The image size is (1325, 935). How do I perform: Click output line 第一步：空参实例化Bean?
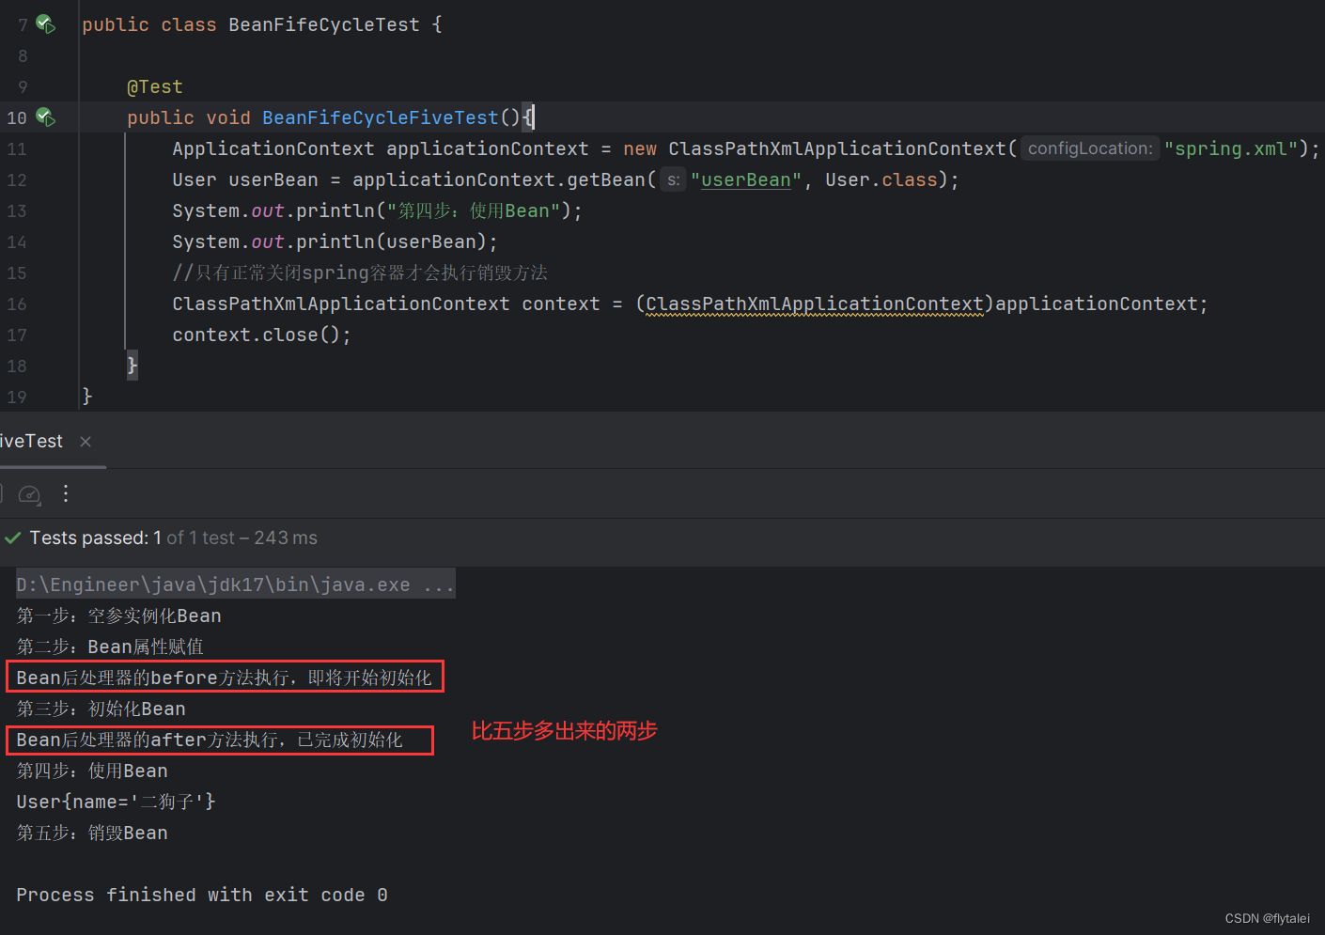(x=118, y=616)
